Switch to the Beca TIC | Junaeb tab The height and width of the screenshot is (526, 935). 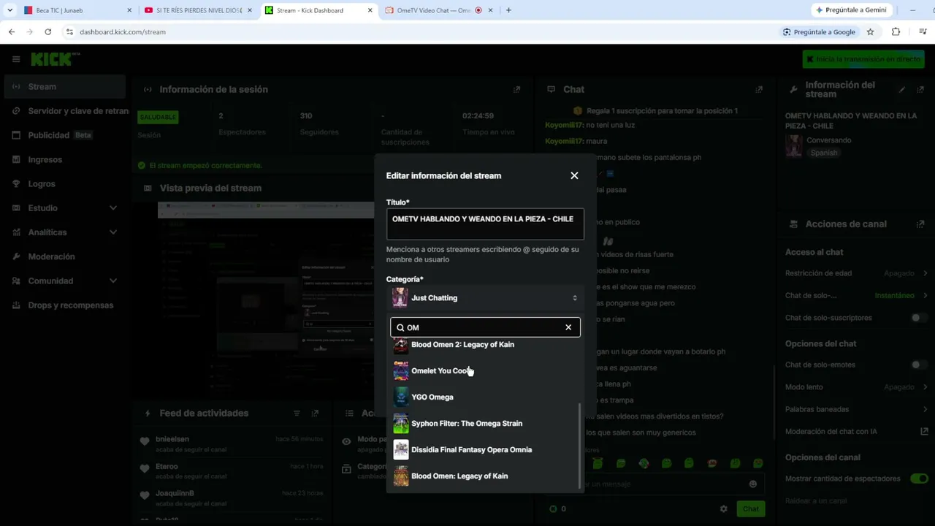coord(77,10)
